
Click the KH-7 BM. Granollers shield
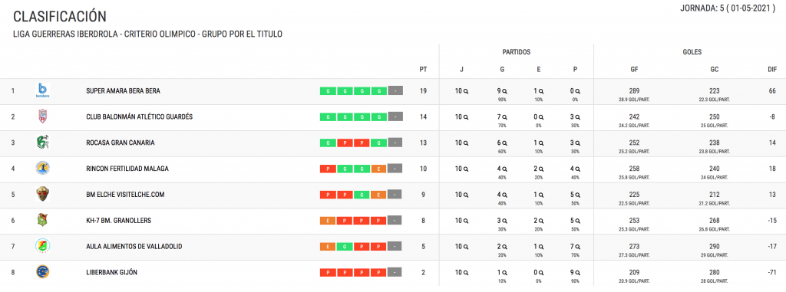pos(43,221)
